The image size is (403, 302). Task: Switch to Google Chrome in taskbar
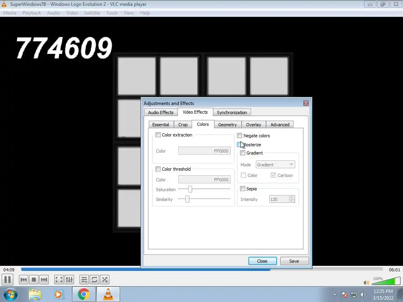tap(83, 294)
